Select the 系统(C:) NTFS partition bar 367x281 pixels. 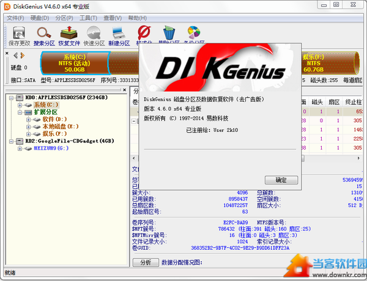(x=74, y=62)
